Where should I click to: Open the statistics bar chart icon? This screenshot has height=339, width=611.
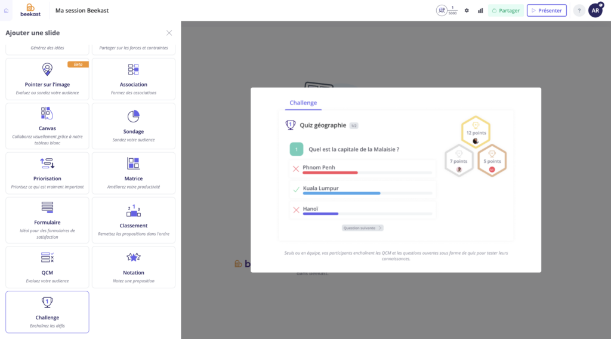tap(480, 11)
